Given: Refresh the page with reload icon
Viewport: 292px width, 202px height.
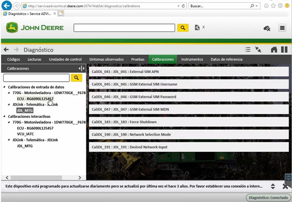Looking at the screenshot, I should tap(183, 6).
